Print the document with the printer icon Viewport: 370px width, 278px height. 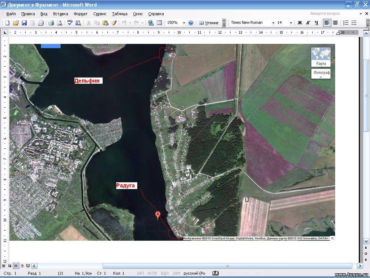(x=51, y=23)
